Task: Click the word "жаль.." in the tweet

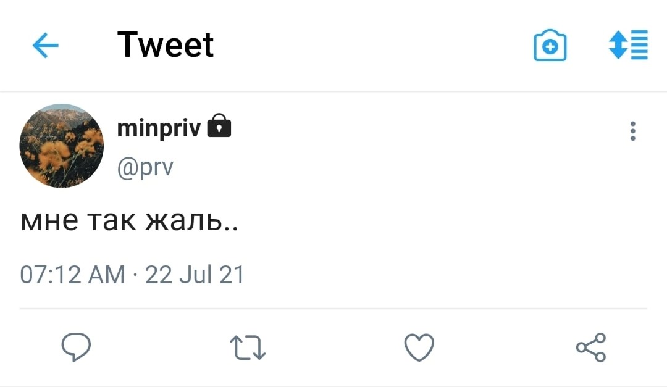Action: [191, 221]
